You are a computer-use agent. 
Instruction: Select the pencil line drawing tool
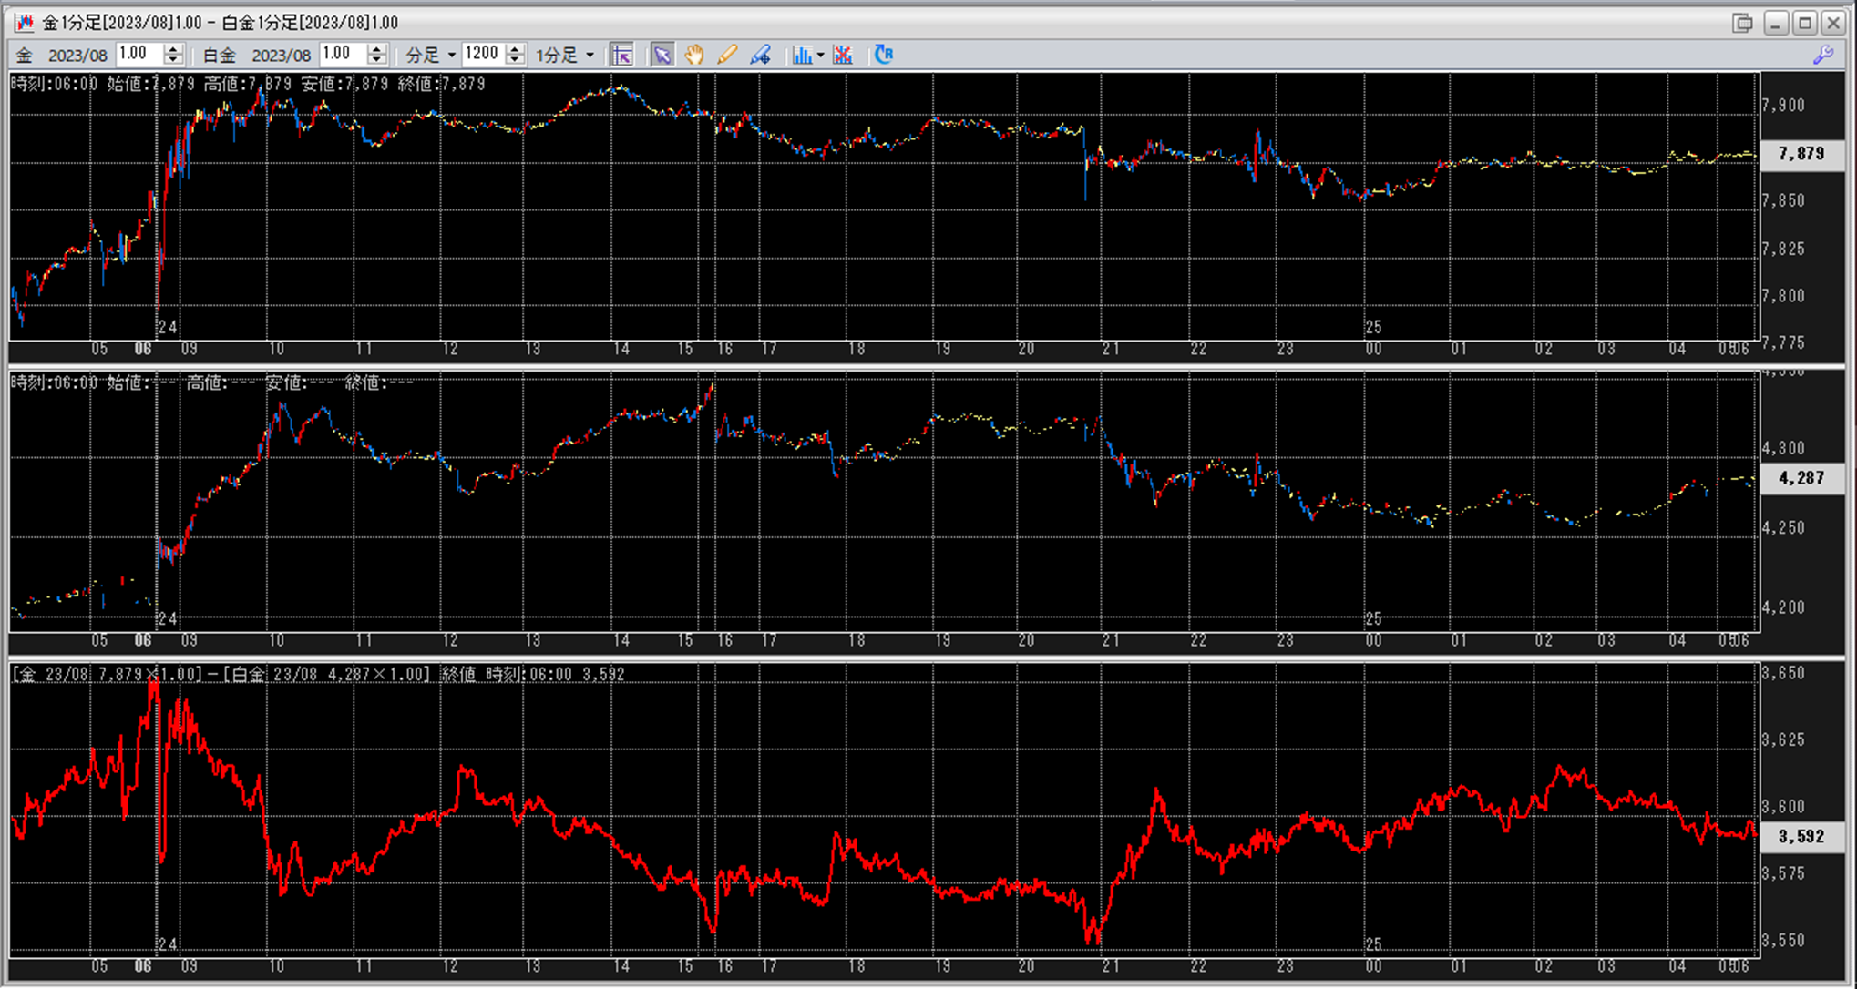pyautogui.click(x=726, y=55)
